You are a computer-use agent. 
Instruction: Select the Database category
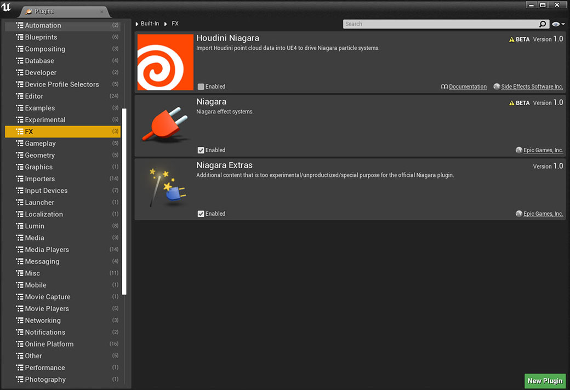(62, 61)
